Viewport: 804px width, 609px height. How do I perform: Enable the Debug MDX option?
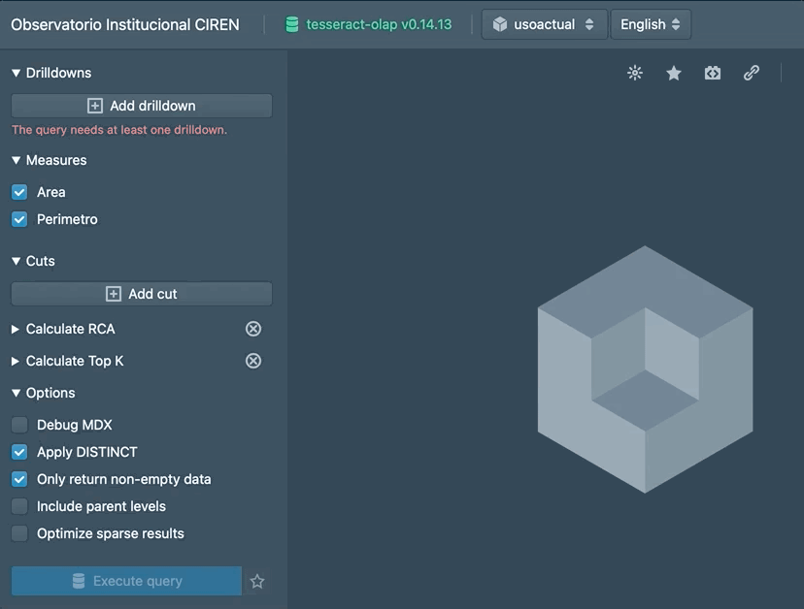[x=19, y=425]
